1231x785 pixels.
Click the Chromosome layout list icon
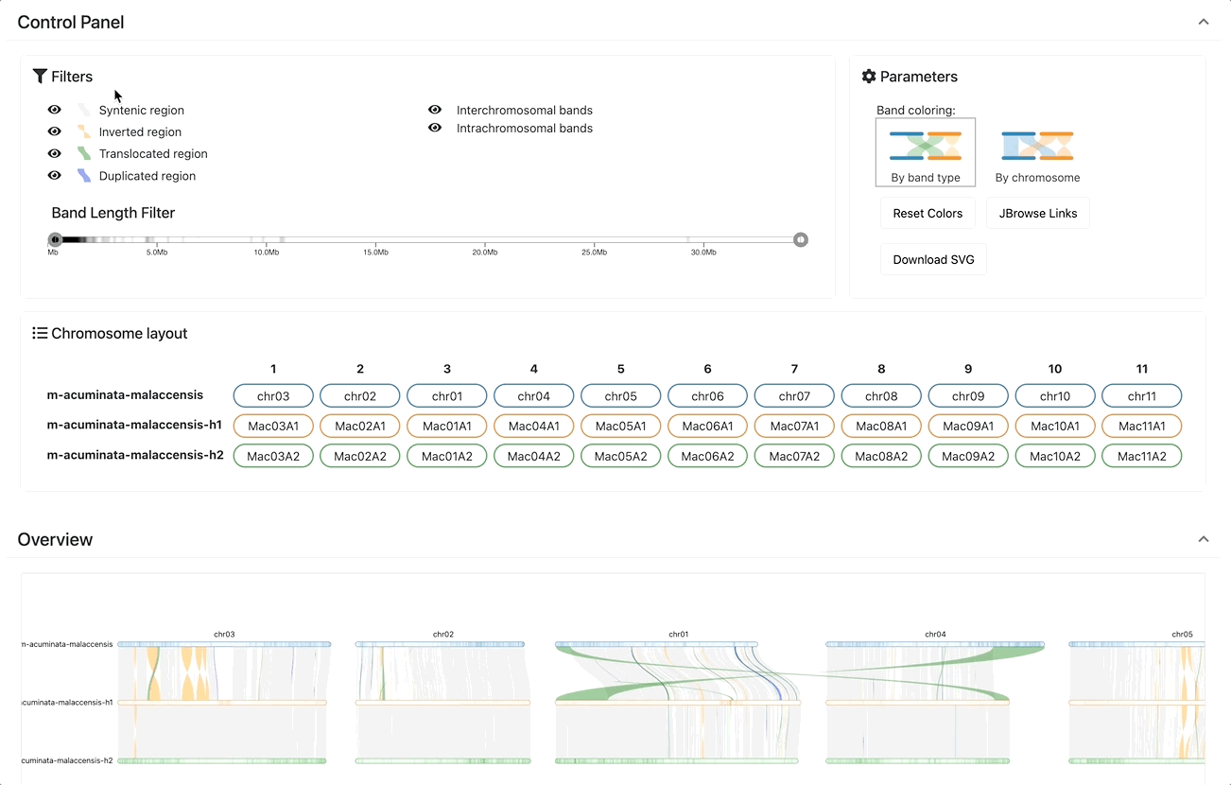40,333
